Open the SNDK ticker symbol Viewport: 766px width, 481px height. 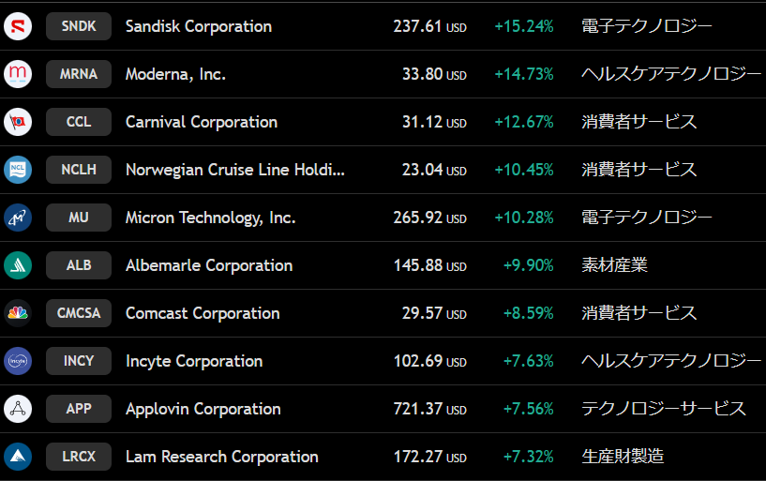(79, 26)
